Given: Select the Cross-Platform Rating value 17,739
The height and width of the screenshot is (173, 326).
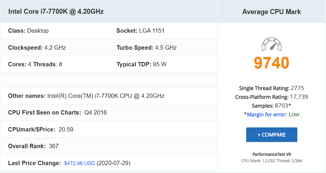Looking at the screenshot, I should [x=299, y=97].
